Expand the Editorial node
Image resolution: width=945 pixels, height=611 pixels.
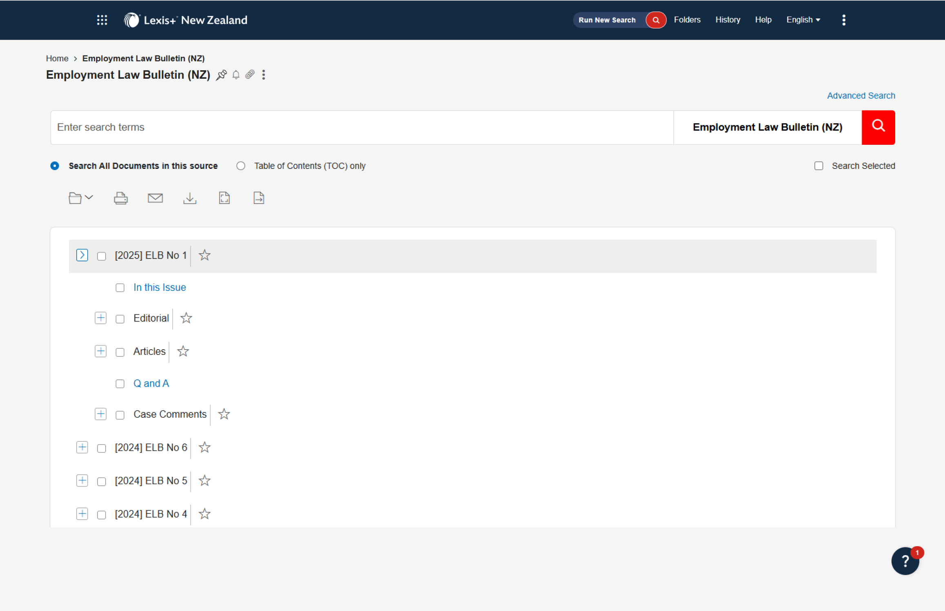point(100,318)
